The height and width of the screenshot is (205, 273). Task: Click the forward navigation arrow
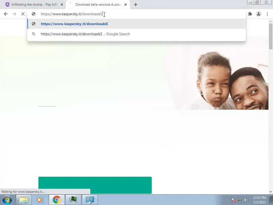coord(14,14)
